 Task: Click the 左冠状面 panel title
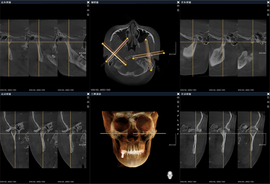(x=186, y=94)
